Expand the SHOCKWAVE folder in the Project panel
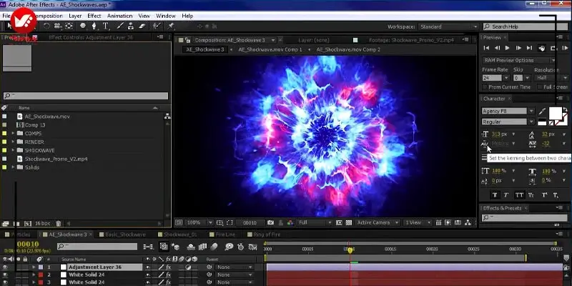This screenshot has width=572, height=286. coord(13,150)
